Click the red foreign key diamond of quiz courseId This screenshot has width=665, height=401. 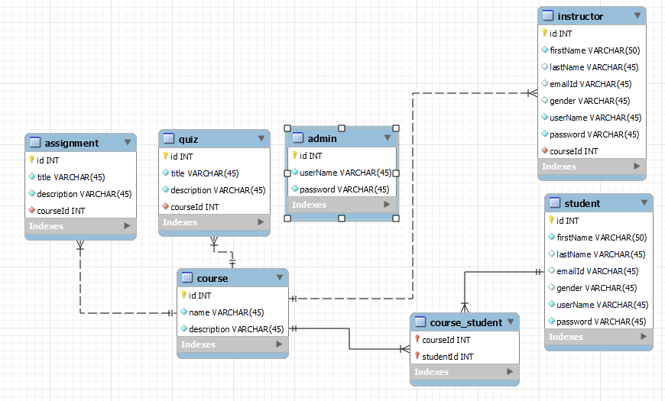[x=166, y=206]
